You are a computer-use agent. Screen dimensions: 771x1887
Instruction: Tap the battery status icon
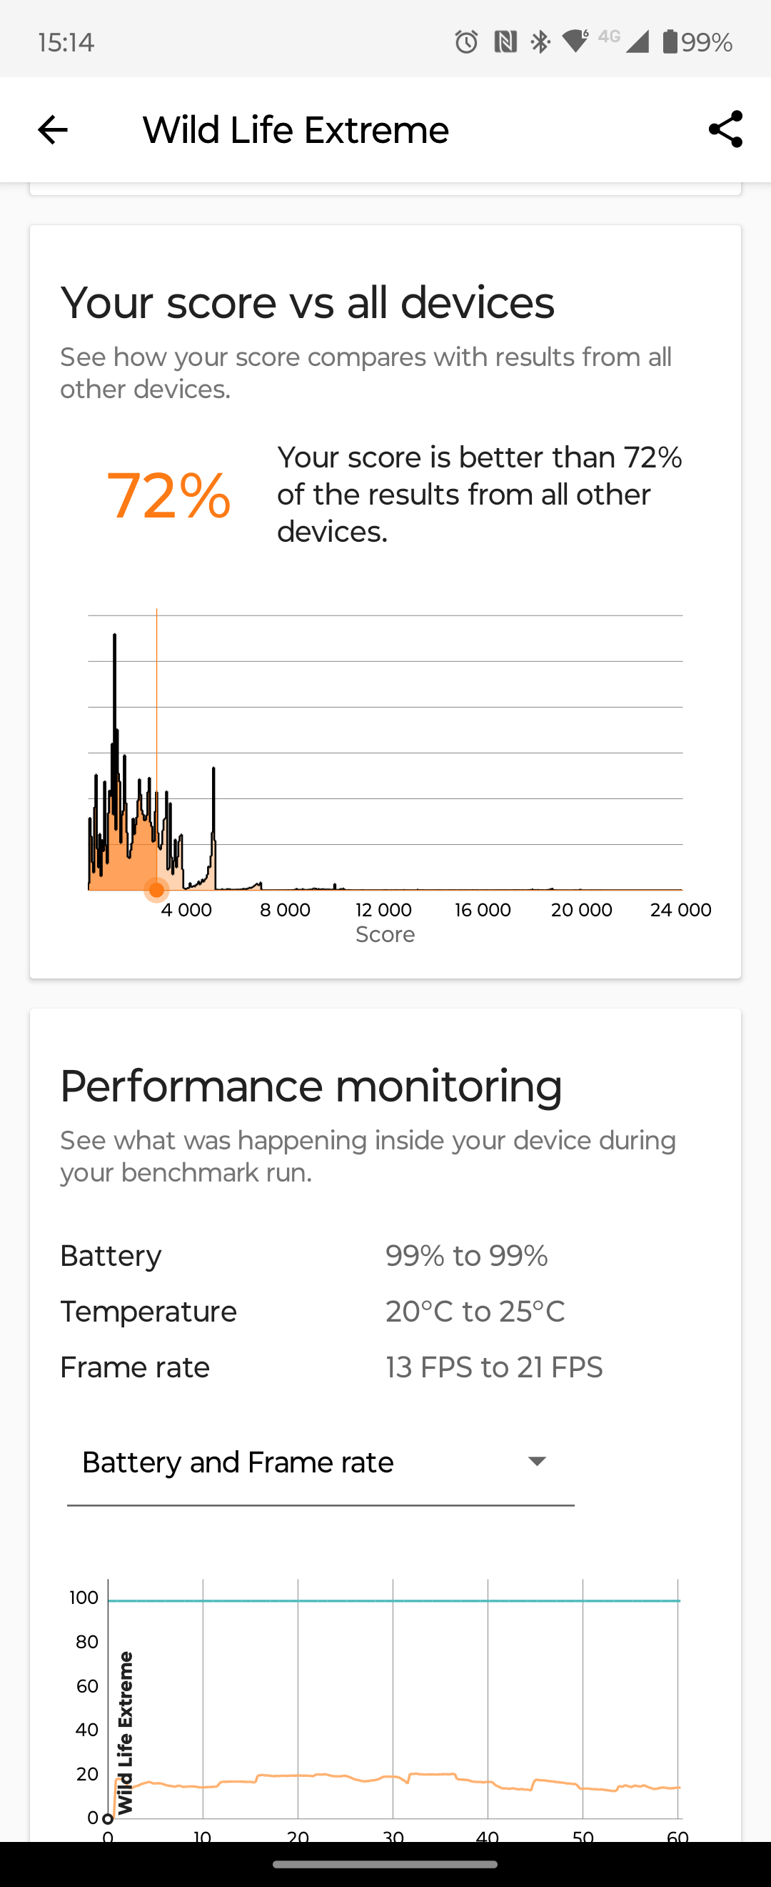[x=670, y=41]
